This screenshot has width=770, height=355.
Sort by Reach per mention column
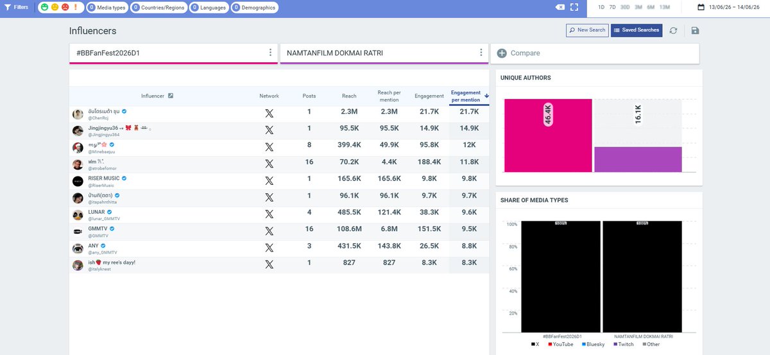pos(389,96)
